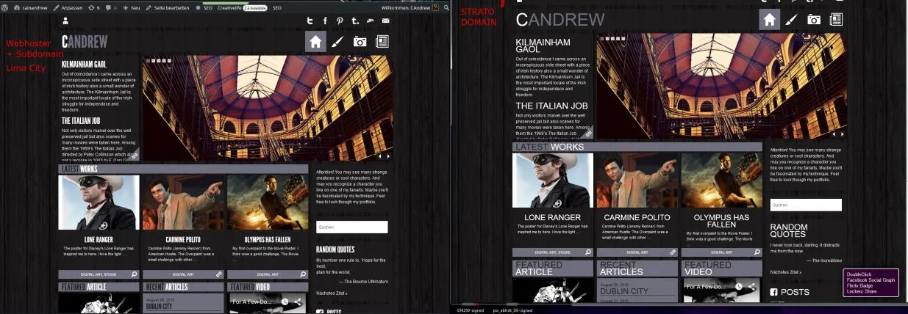The width and height of the screenshot is (908, 314).
Task: Click Olympus Has Fallen title in right window
Action: pos(721,222)
